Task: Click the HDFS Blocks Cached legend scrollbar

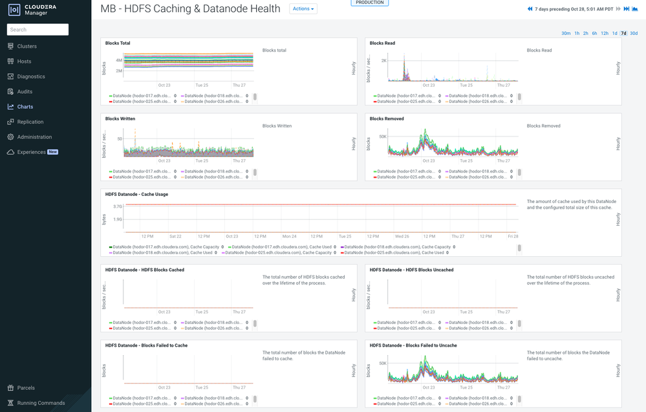Action: 255,323
